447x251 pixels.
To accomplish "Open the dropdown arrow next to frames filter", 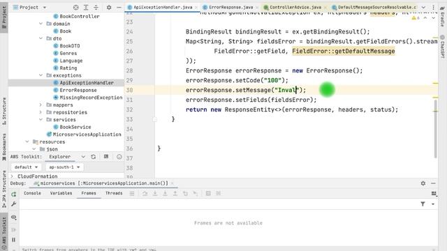I will click(x=433, y=204).
